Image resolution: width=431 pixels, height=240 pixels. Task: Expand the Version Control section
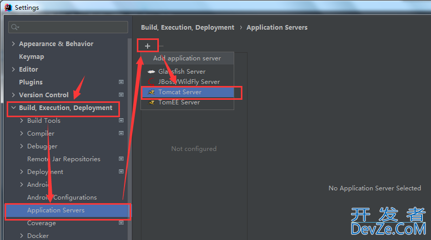(x=13, y=95)
